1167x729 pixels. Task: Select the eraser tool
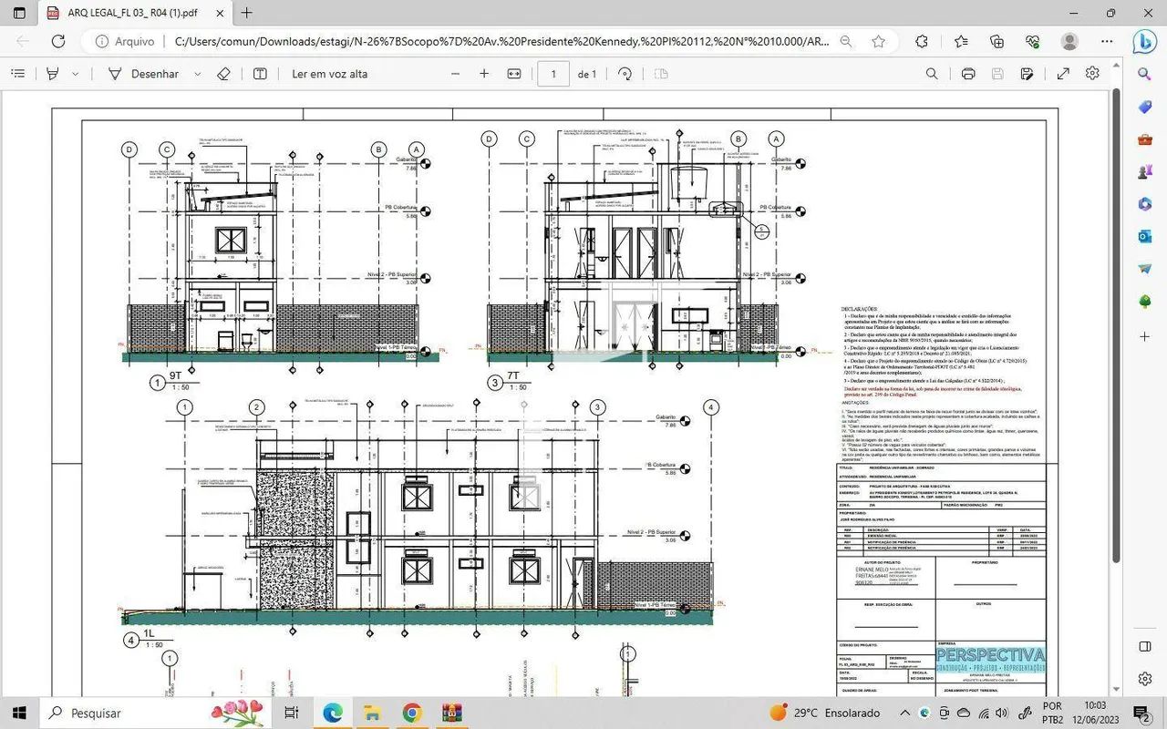[224, 74]
